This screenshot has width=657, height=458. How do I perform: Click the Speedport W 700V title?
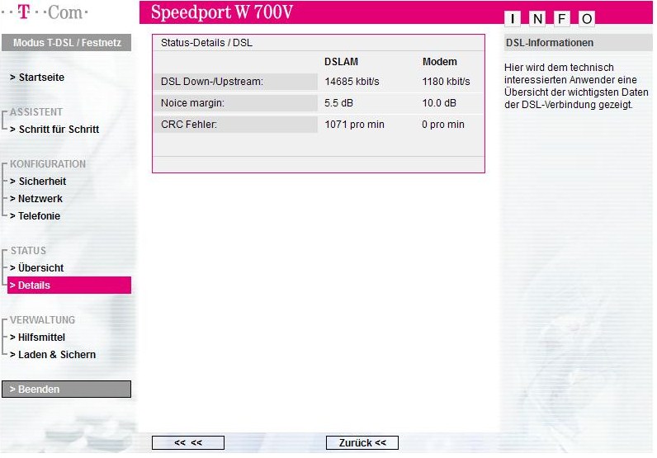point(222,12)
